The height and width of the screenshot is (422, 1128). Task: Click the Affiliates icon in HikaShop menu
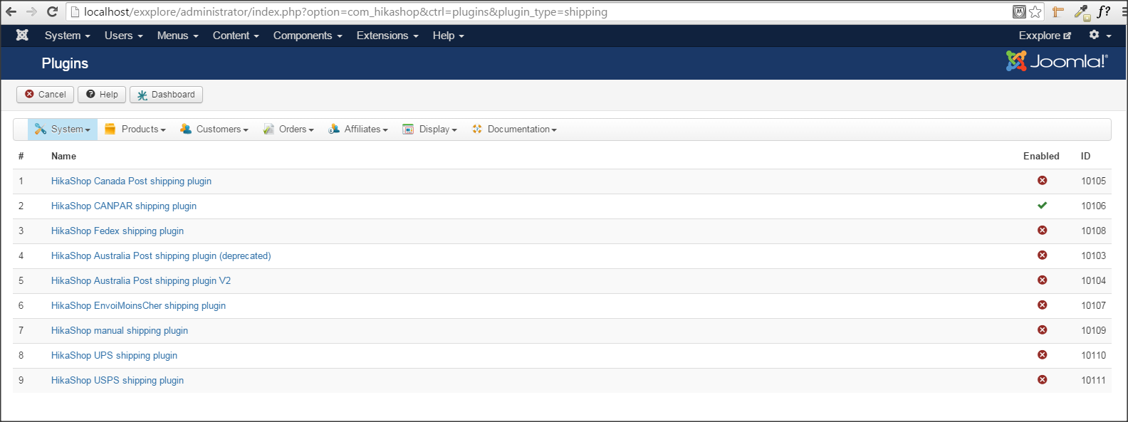pyautogui.click(x=334, y=129)
